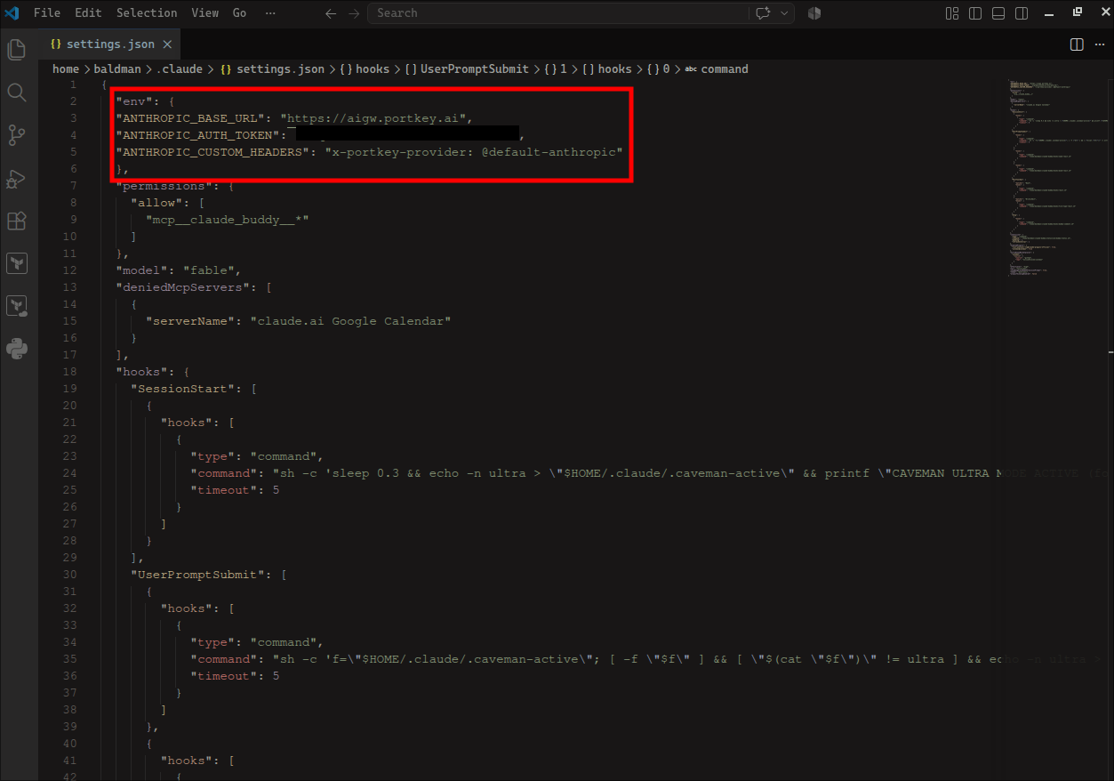Open the Run and Debug view
This screenshot has width=1114, height=781.
[x=17, y=178]
